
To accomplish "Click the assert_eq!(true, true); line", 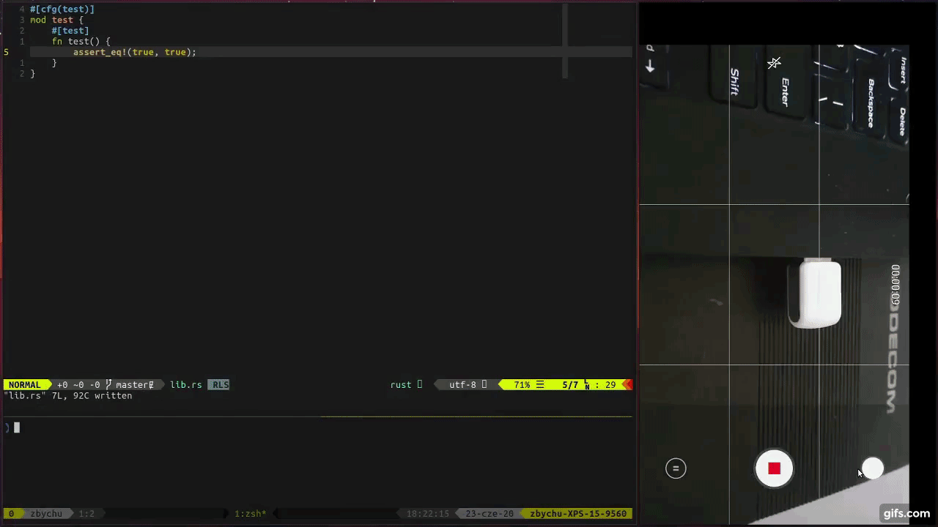I will tap(135, 52).
